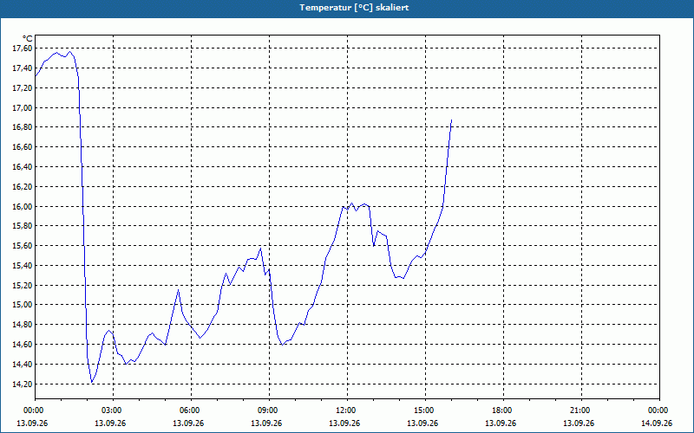
Task: Click the 14,20 y-axis label
Action: point(23,385)
